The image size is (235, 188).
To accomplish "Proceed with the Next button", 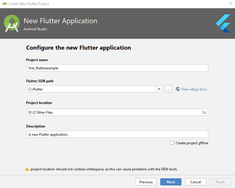I will [x=171, y=182].
